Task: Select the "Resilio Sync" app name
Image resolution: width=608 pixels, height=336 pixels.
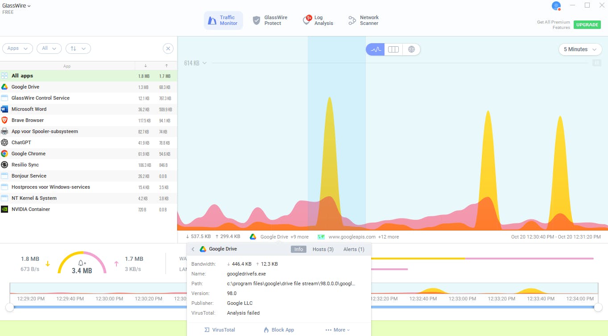Action: click(x=25, y=165)
